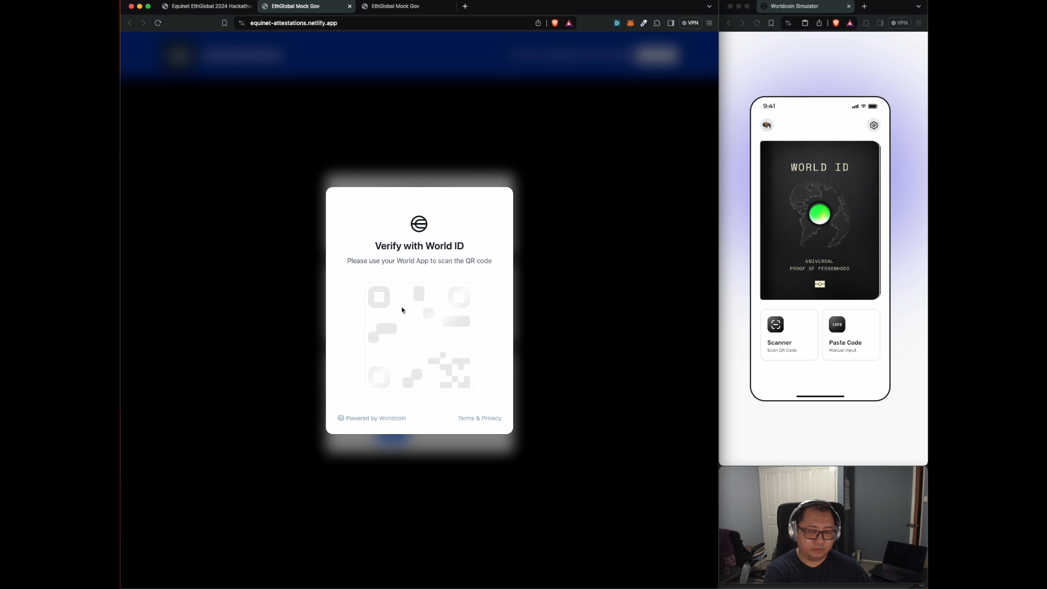Open Brave Rewards in the left browser
This screenshot has height=589, width=1047.
[x=569, y=23]
